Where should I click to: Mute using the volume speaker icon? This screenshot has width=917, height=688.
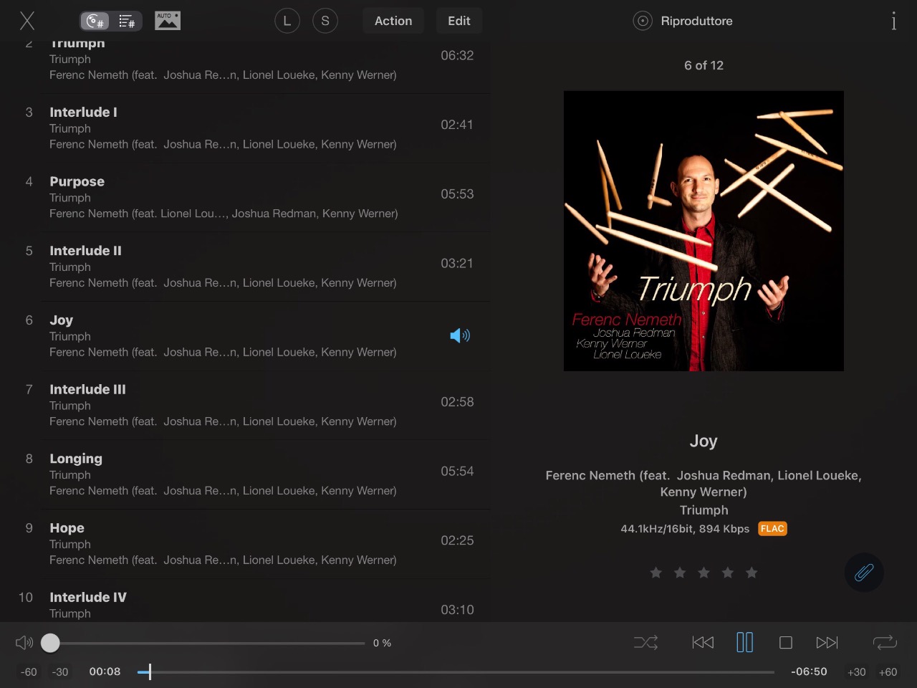[24, 643]
